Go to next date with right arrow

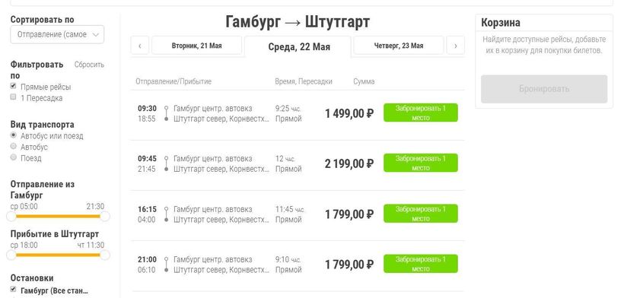[456, 46]
